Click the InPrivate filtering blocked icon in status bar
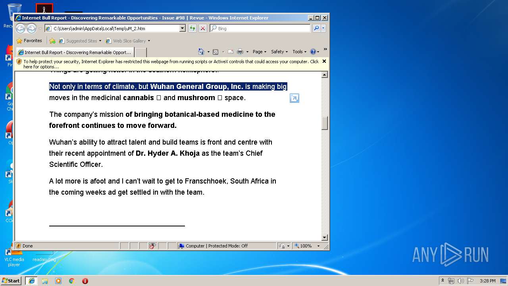The height and width of the screenshot is (286, 508). pyautogui.click(x=153, y=246)
